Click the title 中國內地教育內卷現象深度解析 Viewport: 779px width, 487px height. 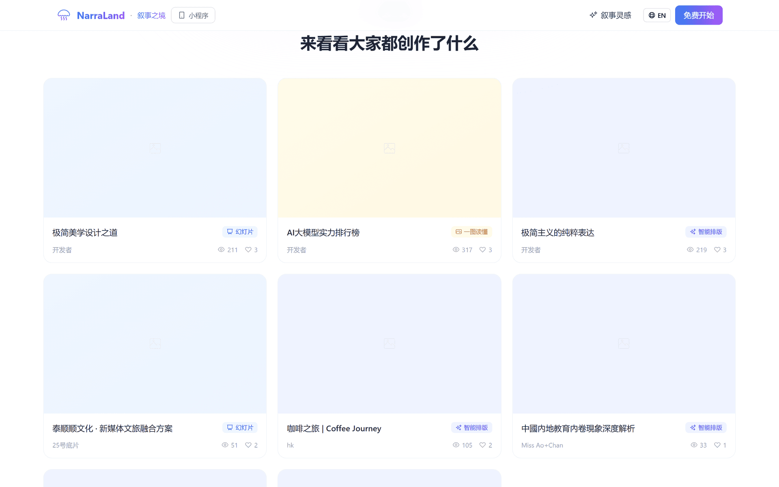click(x=578, y=429)
